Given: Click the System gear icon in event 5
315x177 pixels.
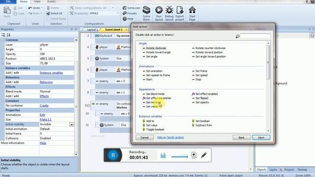Looking at the screenshot, I should pyautogui.click(x=97, y=59).
